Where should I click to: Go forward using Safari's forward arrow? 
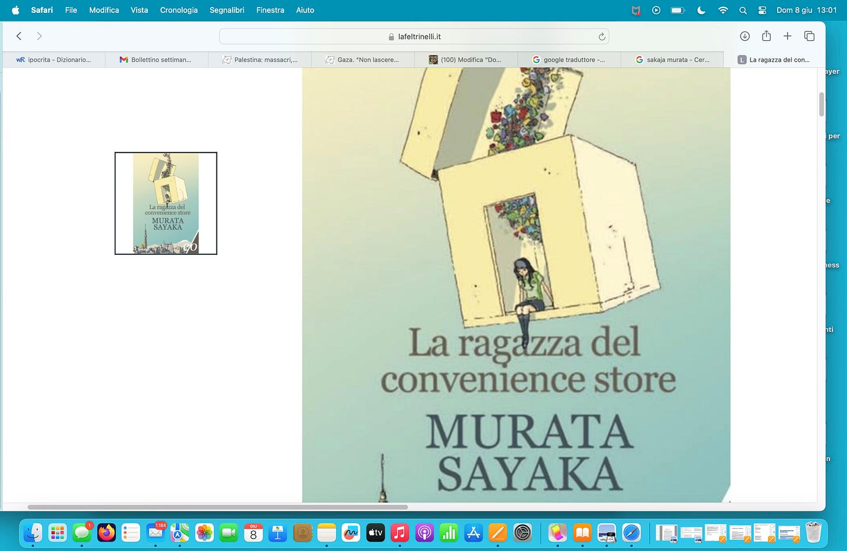[x=39, y=36]
